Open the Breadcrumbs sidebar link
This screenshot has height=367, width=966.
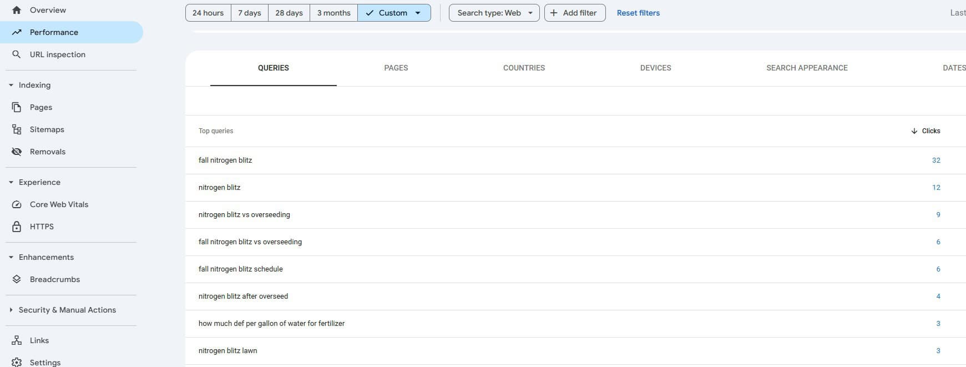point(55,279)
